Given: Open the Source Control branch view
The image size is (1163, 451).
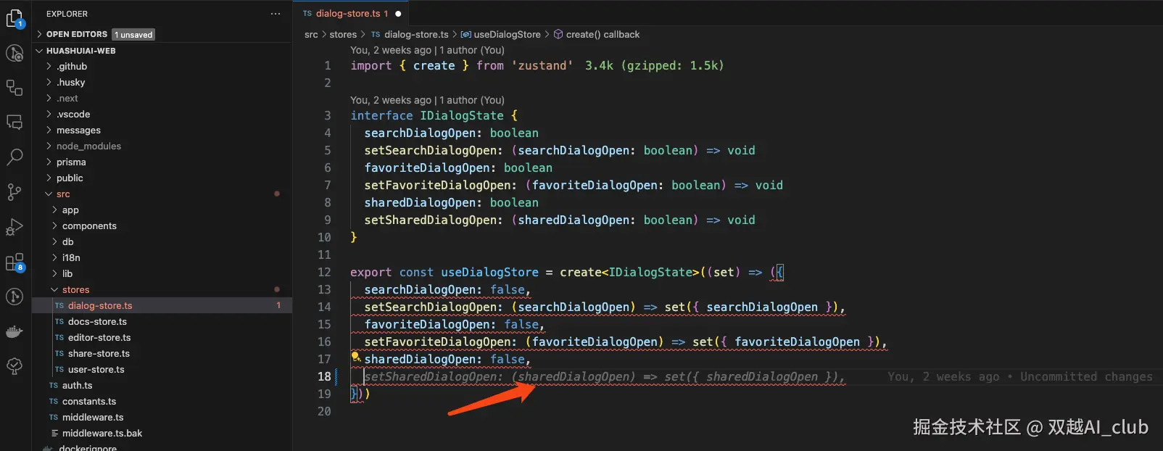Looking at the screenshot, I should coord(15,191).
